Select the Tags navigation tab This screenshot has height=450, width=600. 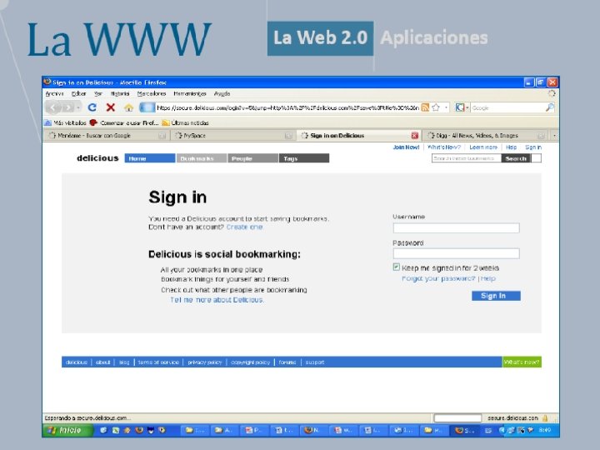[x=304, y=158]
